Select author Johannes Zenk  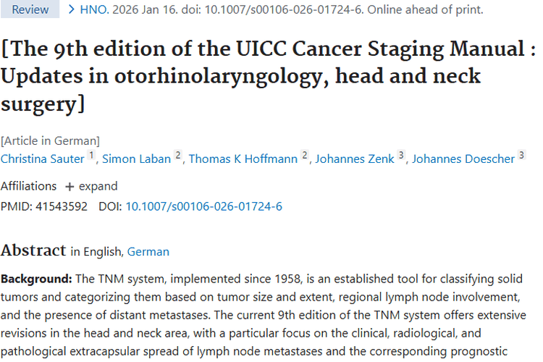point(354,159)
